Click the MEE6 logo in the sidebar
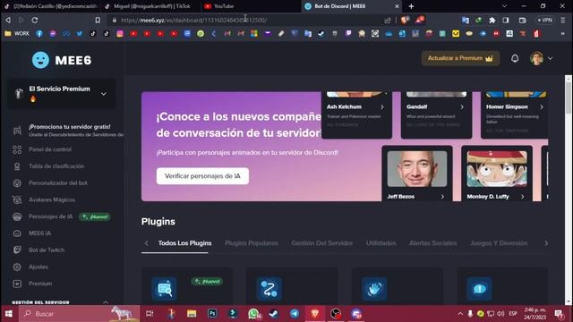The height and width of the screenshot is (322, 573). (62, 60)
